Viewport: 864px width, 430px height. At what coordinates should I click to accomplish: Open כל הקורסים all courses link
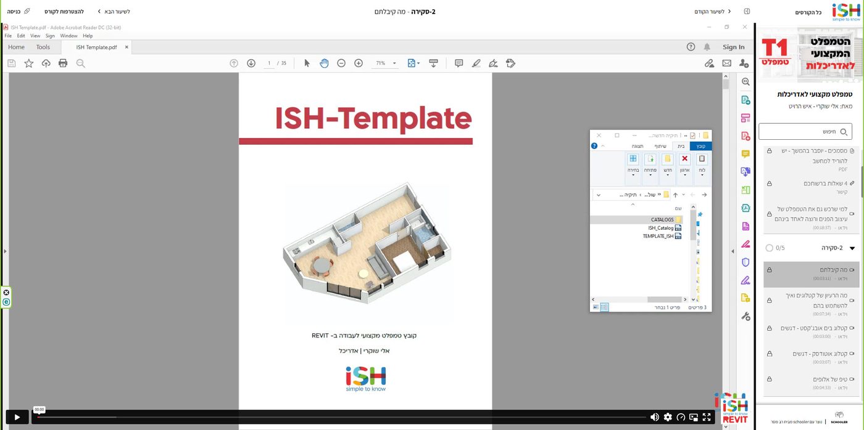tap(808, 12)
